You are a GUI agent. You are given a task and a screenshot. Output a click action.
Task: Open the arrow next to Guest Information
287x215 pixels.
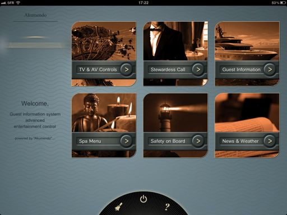tap(270, 69)
